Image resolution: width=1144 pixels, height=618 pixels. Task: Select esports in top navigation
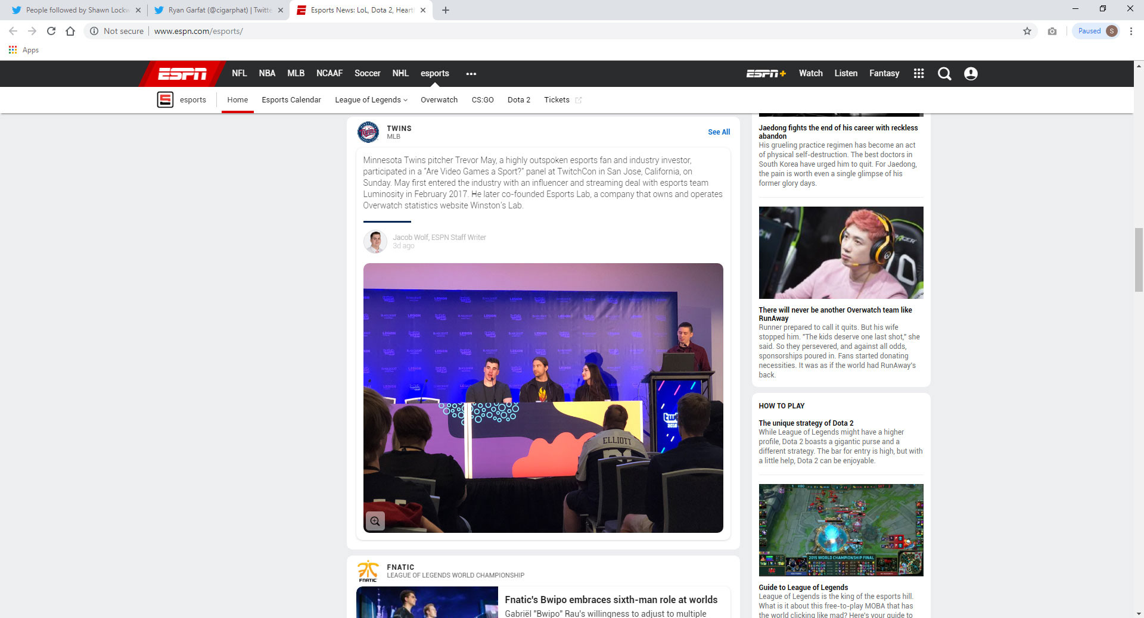tap(435, 73)
